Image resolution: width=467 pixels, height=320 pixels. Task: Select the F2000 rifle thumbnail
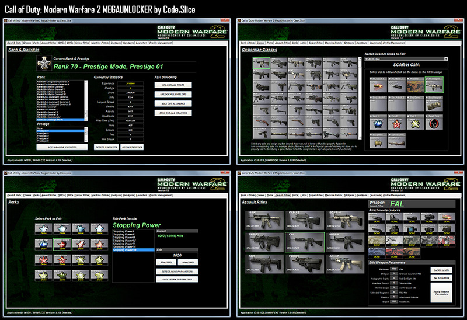tap(305, 264)
